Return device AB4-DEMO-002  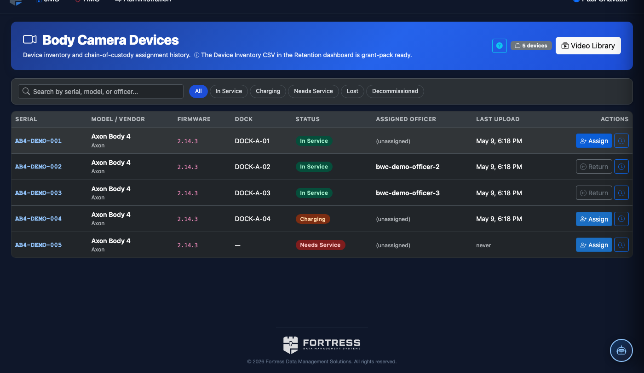coord(594,167)
